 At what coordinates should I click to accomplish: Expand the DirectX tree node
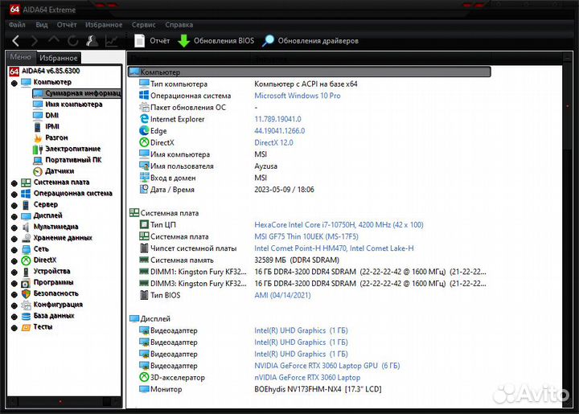tap(14, 261)
